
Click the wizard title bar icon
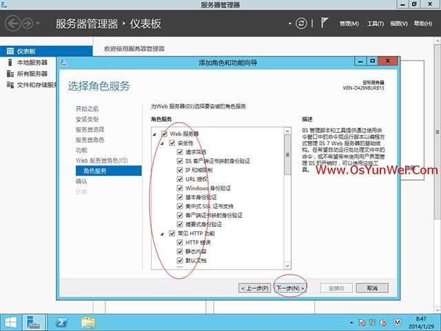pos(64,63)
